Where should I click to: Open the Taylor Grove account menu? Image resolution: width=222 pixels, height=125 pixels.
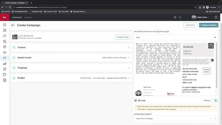[200, 17]
